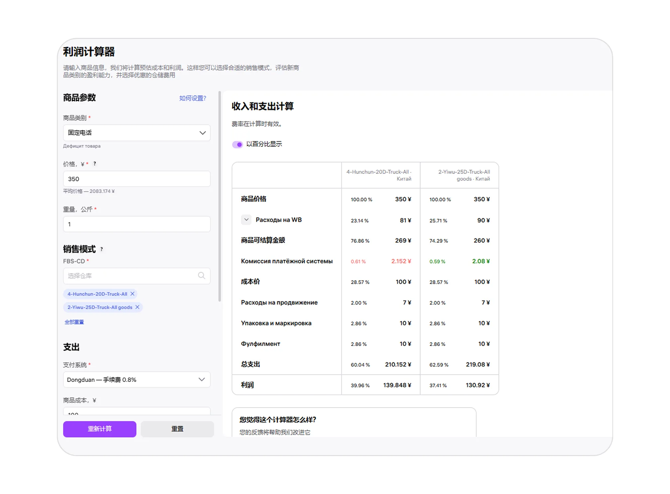Click the 37.41 % profit percentage
Viewport: 670px width, 494px height.
coord(438,386)
